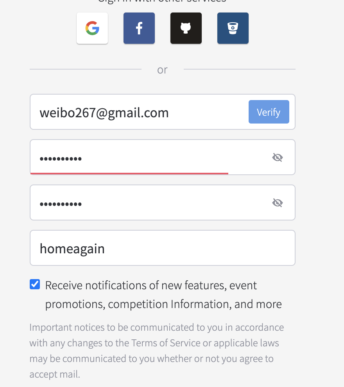Image resolution: width=344 pixels, height=387 pixels.
Task: Click the divider line right of "or"
Action: (239, 70)
